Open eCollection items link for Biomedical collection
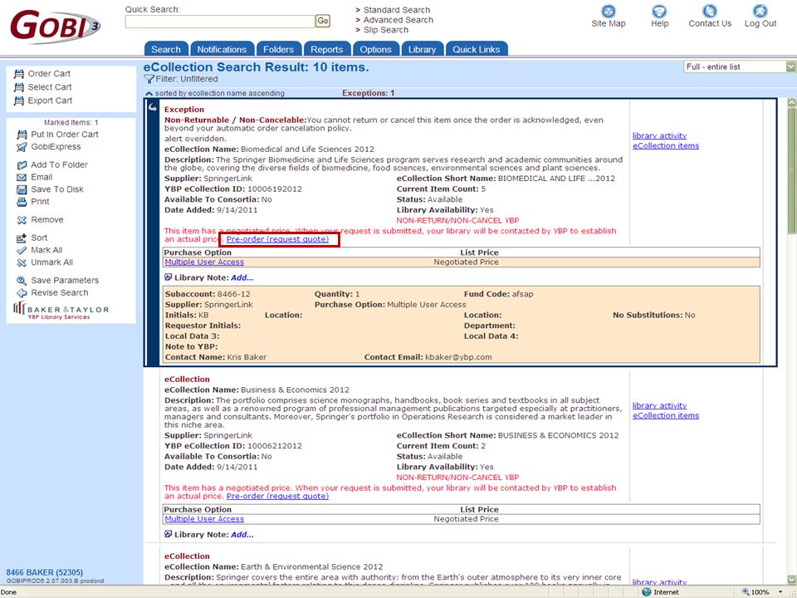The height and width of the screenshot is (598, 797). 665,145
